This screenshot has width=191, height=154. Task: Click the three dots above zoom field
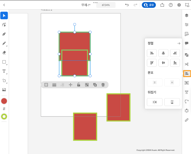click(x=95, y=3)
